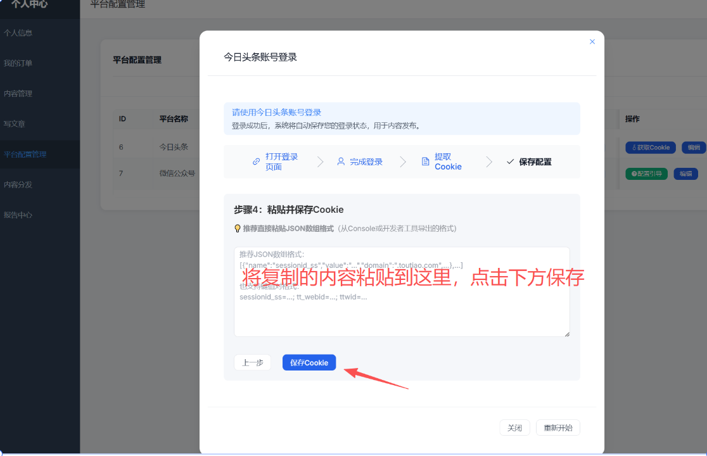Click the textarea resize handle
The image size is (707, 456).
[x=567, y=334]
